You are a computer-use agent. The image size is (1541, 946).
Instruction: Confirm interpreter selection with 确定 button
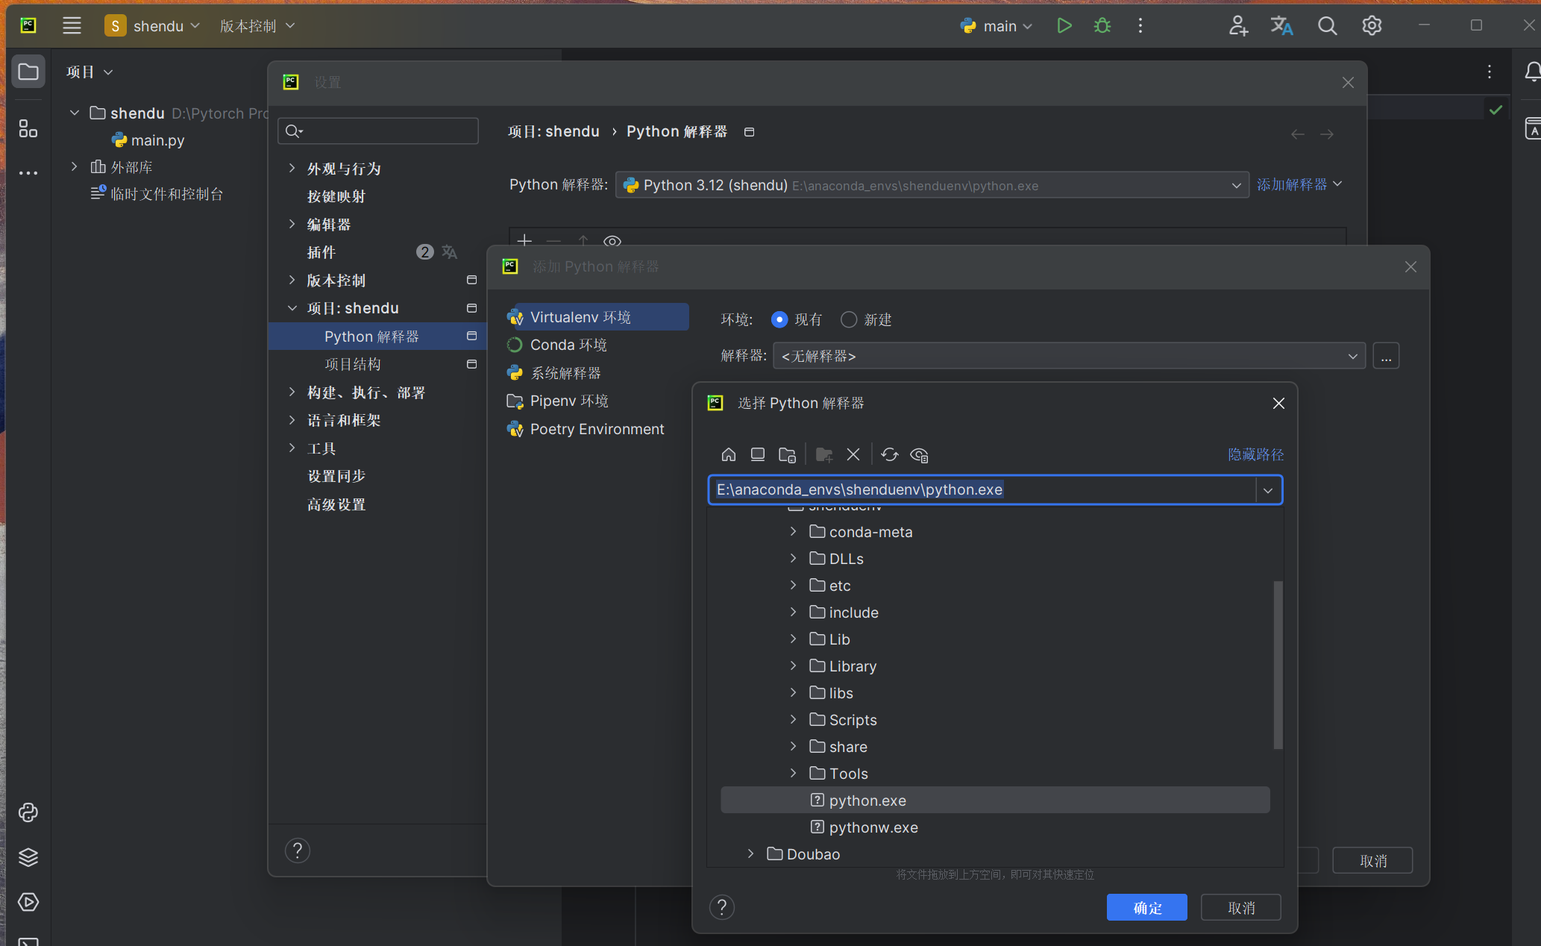click(1146, 907)
